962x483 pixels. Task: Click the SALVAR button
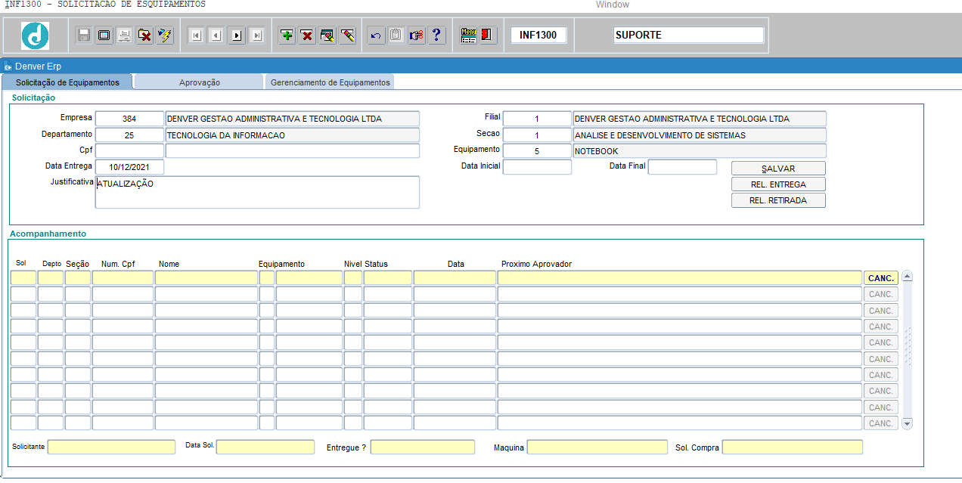pyautogui.click(x=778, y=169)
